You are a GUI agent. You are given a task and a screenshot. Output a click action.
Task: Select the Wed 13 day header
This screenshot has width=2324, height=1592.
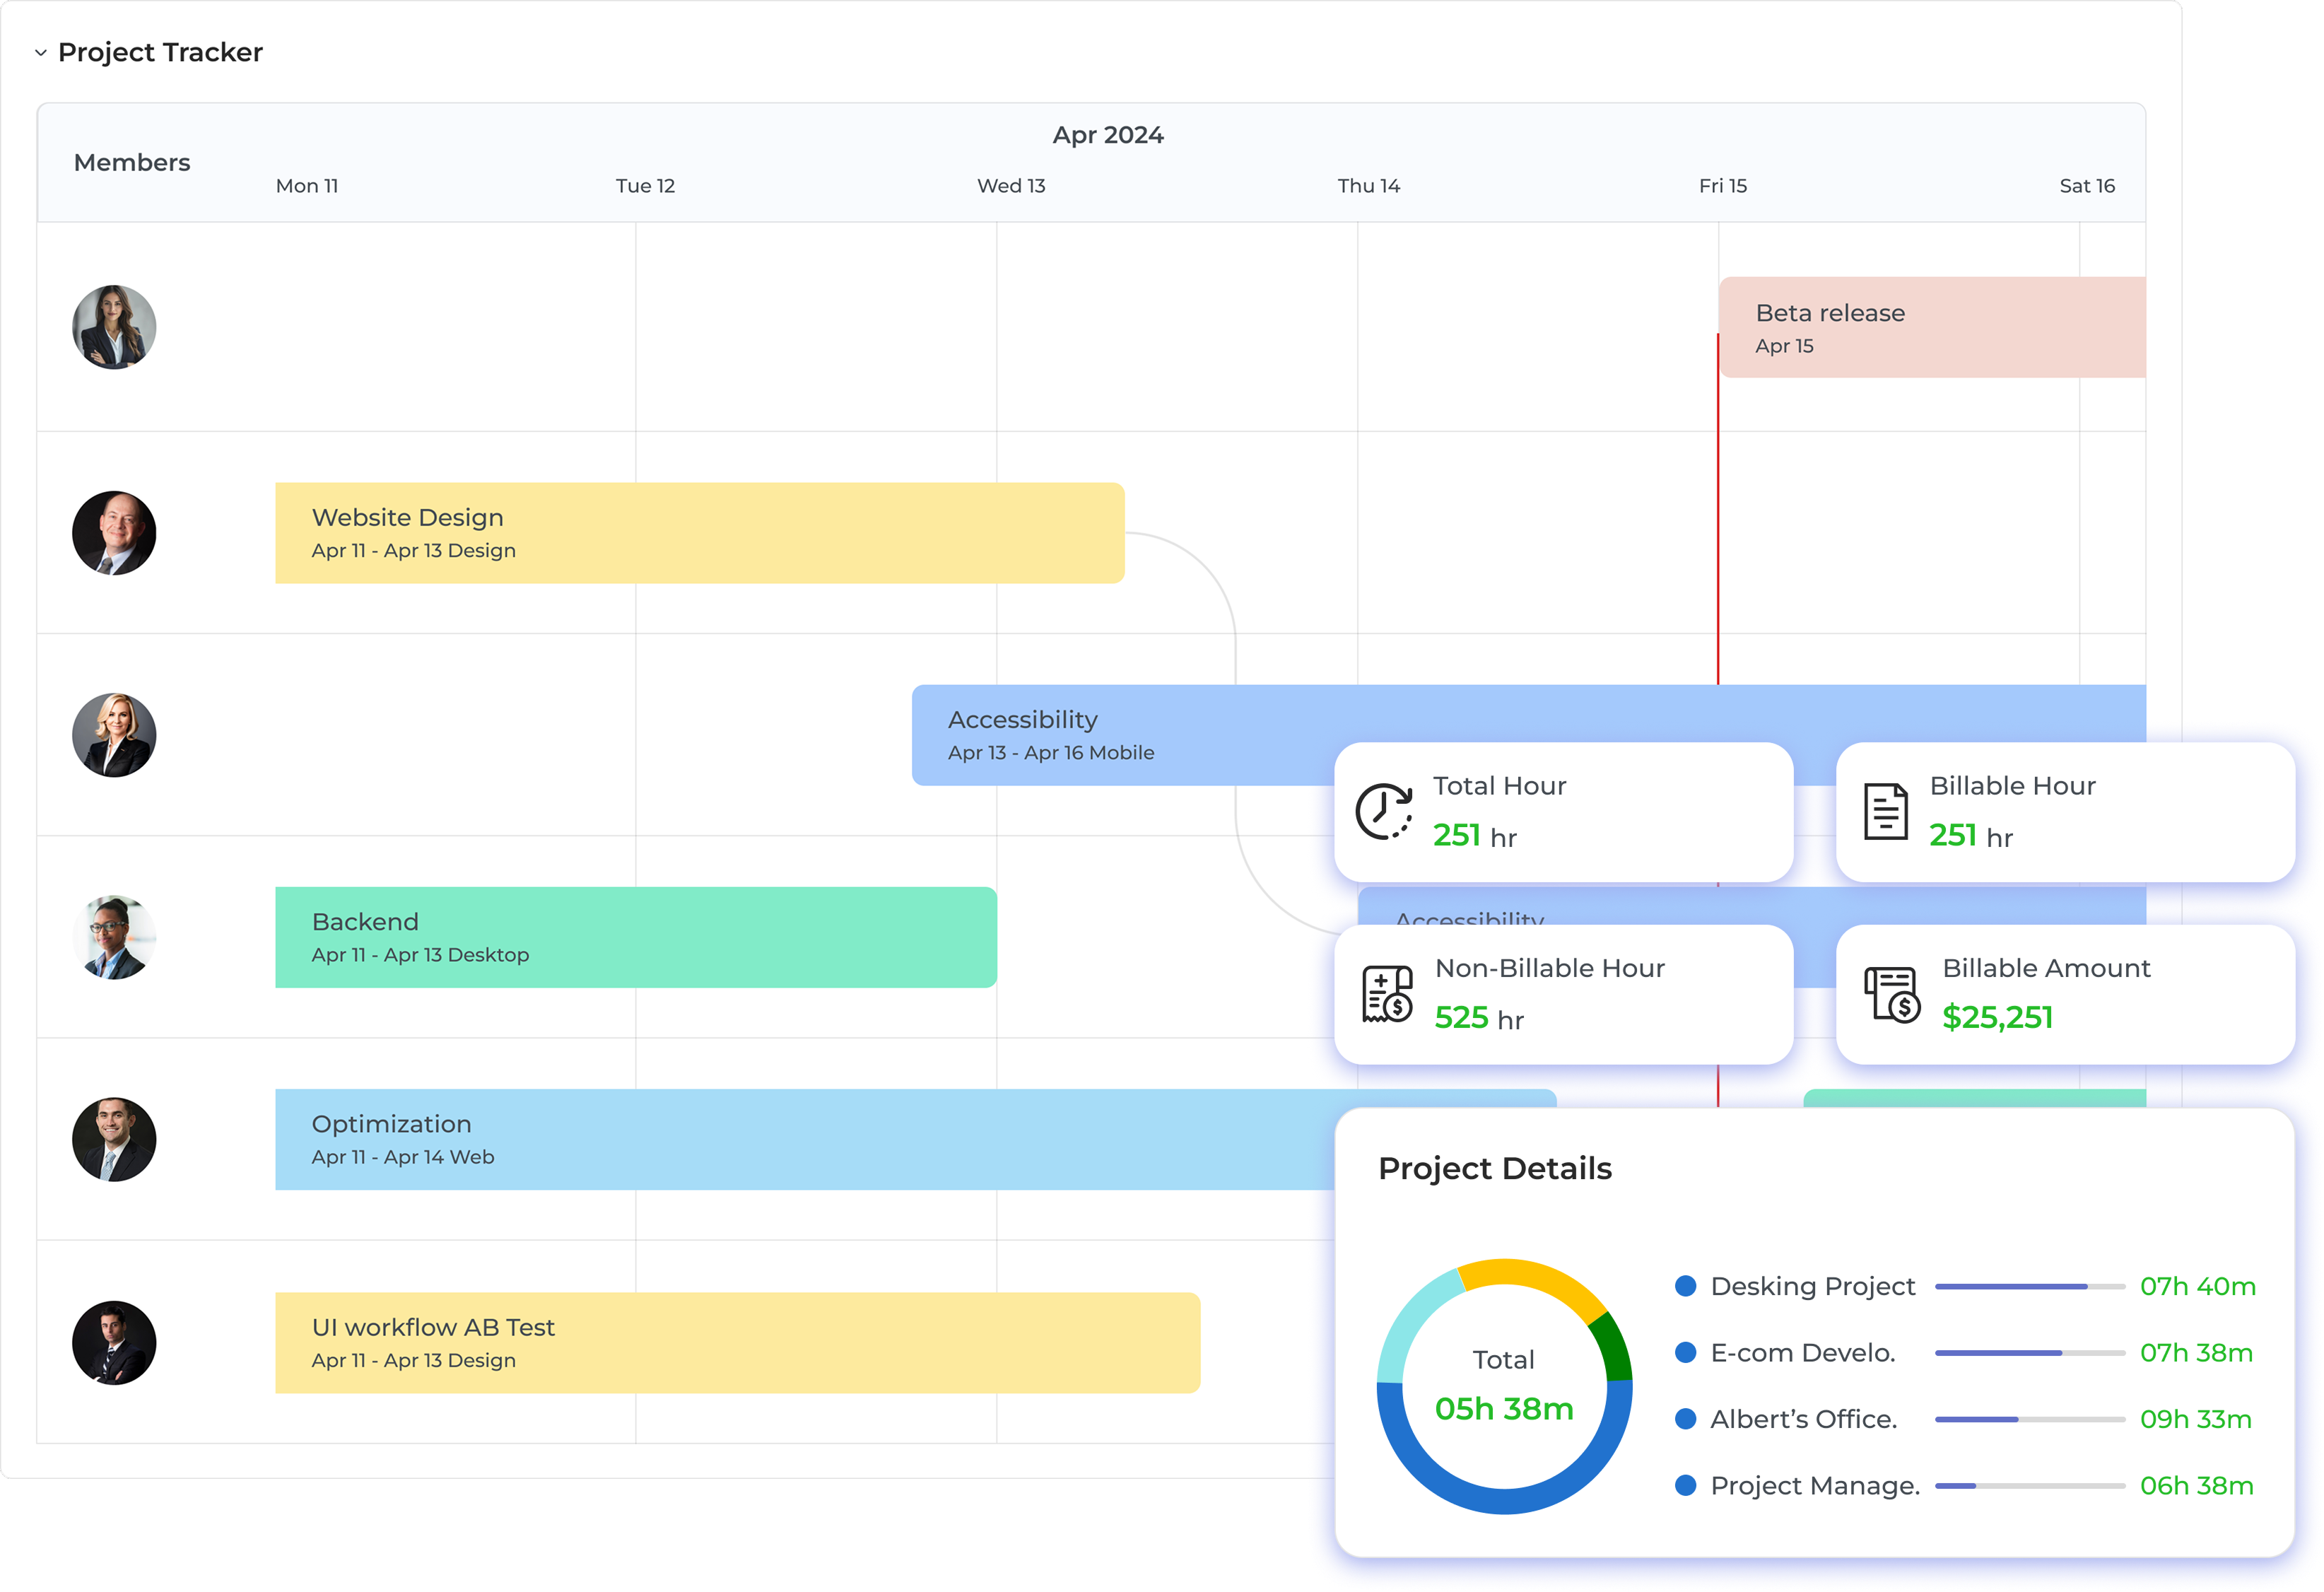pos(1011,186)
